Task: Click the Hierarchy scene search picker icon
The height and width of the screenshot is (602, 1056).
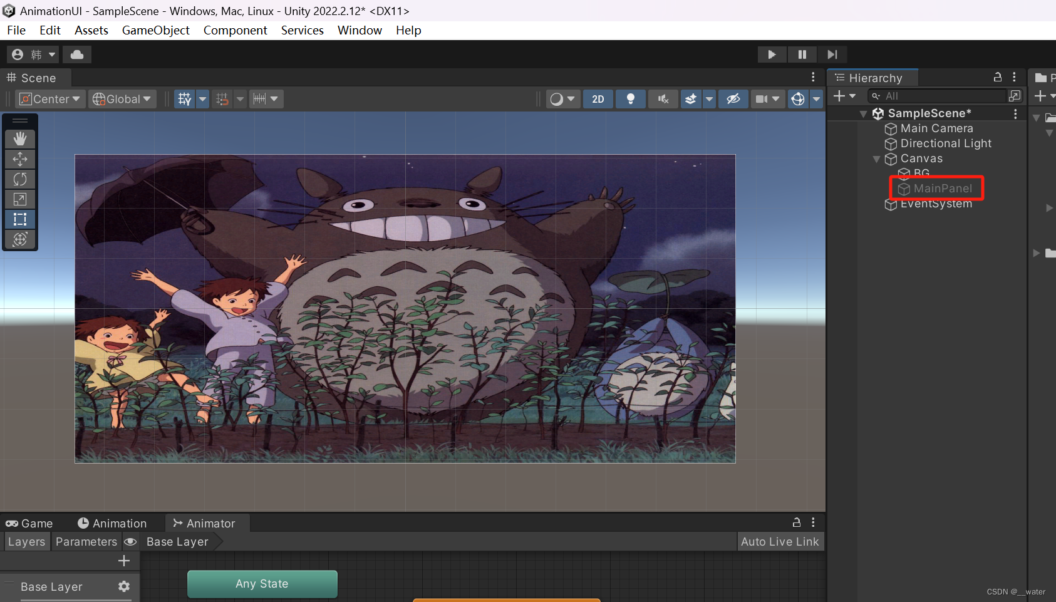Action: click(x=1015, y=96)
